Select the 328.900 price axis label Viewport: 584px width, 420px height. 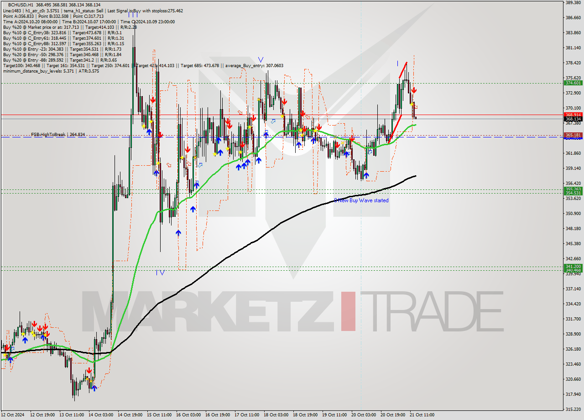pyautogui.click(x=573, y=334)
